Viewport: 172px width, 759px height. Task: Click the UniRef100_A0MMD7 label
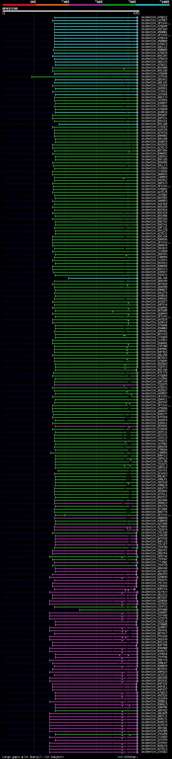pos(154,394)
